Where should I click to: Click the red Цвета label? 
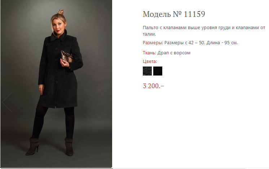[x=150, y=61]
